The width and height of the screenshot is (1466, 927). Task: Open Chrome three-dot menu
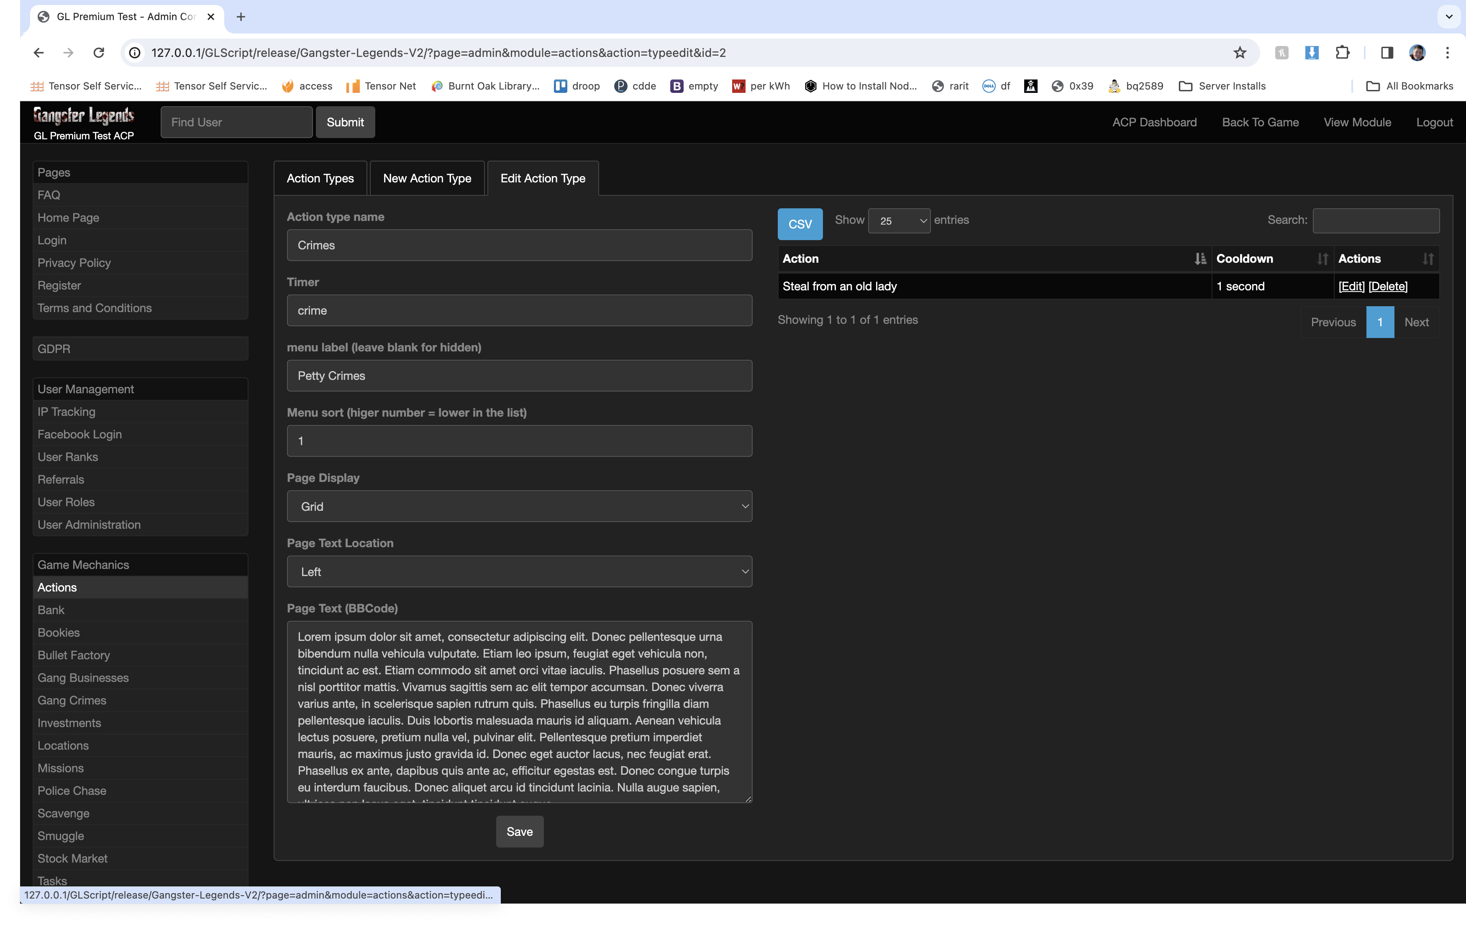point(1447,53)
